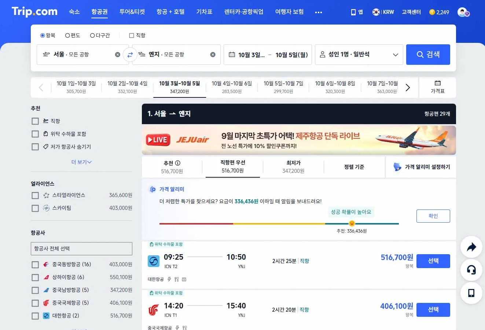
Task: Clear the 서울 departure field
Action: click(117, 55)
